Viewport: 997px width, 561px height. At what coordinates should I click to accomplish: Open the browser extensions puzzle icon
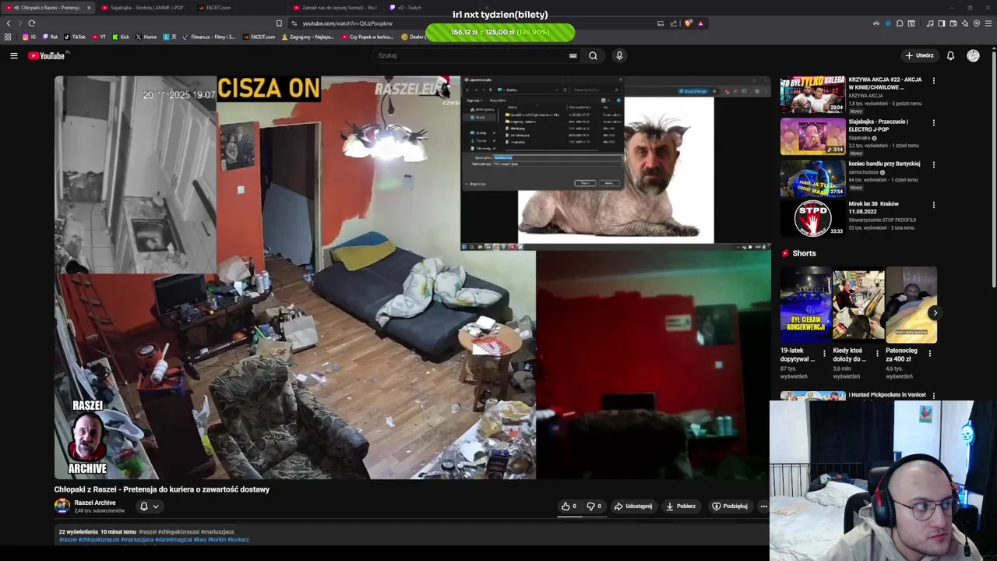pyautogui.click(x=899, y=23)
